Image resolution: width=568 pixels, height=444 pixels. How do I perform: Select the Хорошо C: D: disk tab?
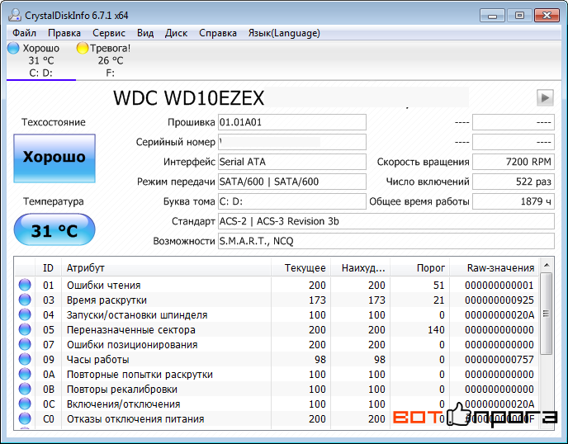point(41,60)
